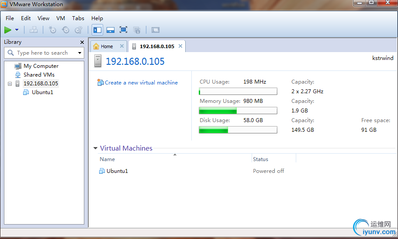Click the Library search input field
398x239 pixels.
44,53
